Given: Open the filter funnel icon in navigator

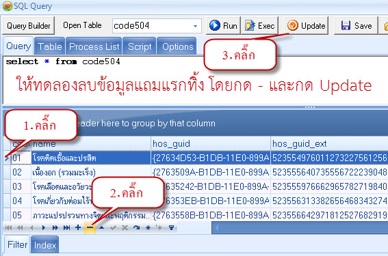Looking at the screenshot, I should click(x=171, y=227).
